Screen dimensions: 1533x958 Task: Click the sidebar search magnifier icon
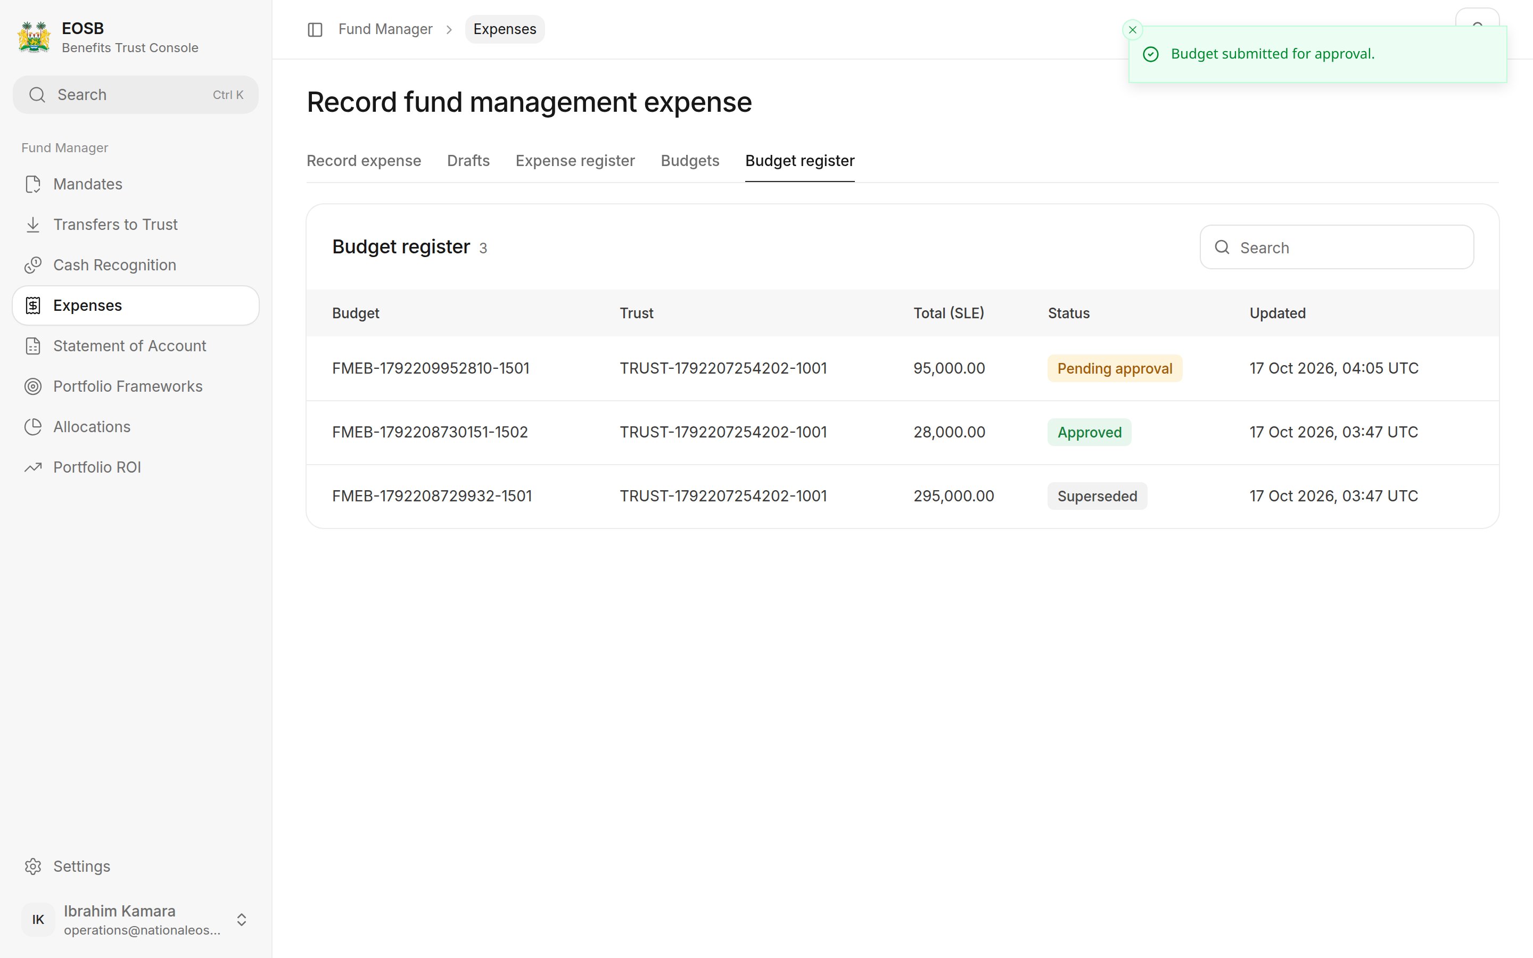coord(37,95)
